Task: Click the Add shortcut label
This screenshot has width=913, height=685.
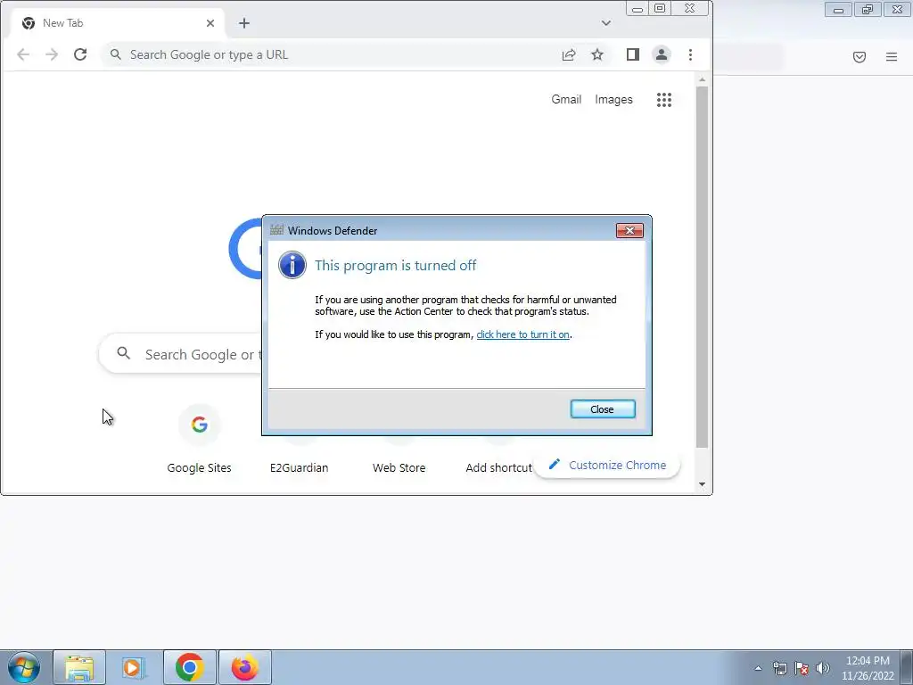Action: point(498,467)
